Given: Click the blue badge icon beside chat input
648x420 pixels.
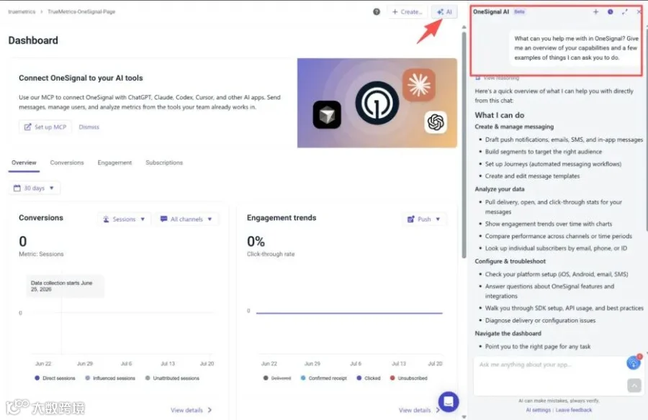Looking at the screenshot, I should tap(634, 362).
